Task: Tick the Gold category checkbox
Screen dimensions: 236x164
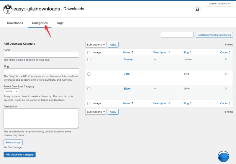Action: (89, 74)
